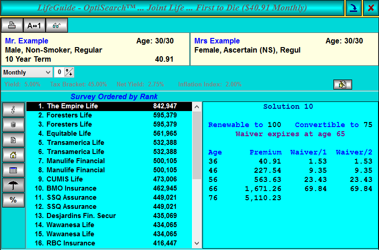Click the blue arrow button in the title bar
This screenshot has height=250, width=379.
click(x=353, y=8)
